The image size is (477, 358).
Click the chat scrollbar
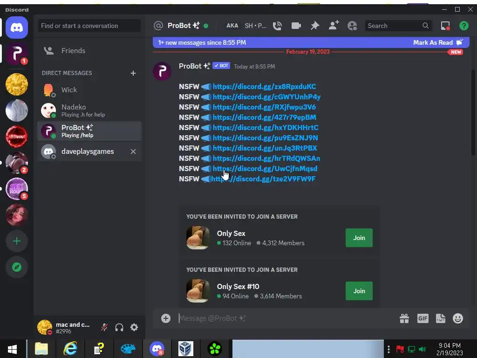coord(473,113)
